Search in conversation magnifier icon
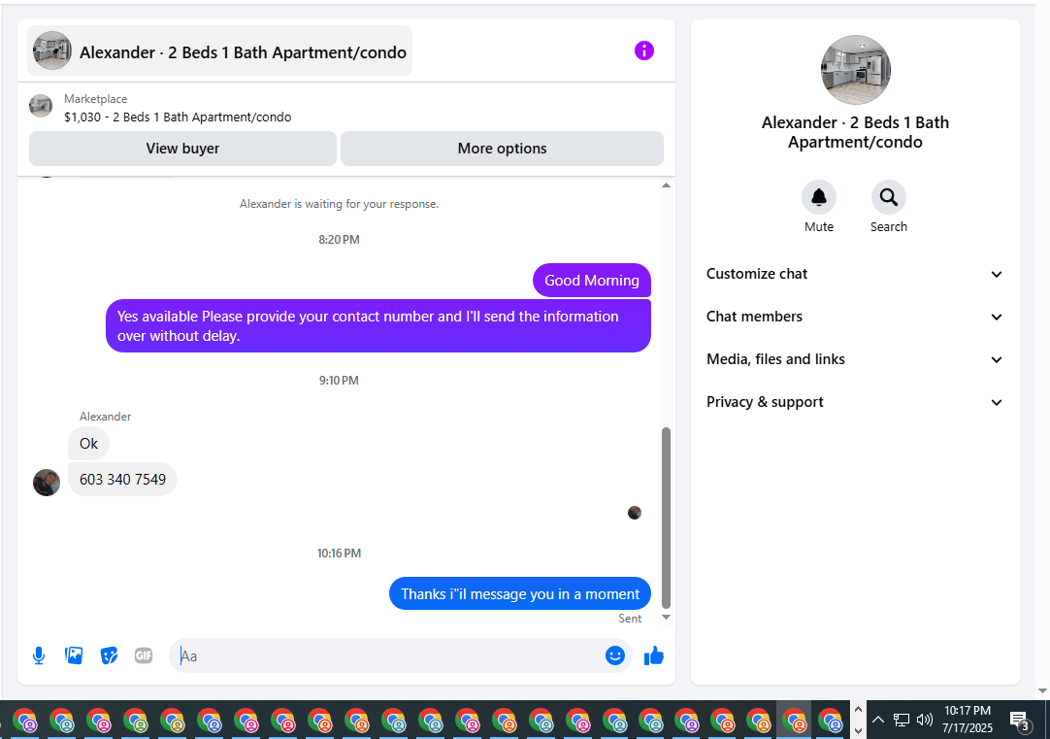Viewport: 1050px width, 739px height. click(889, 198)
